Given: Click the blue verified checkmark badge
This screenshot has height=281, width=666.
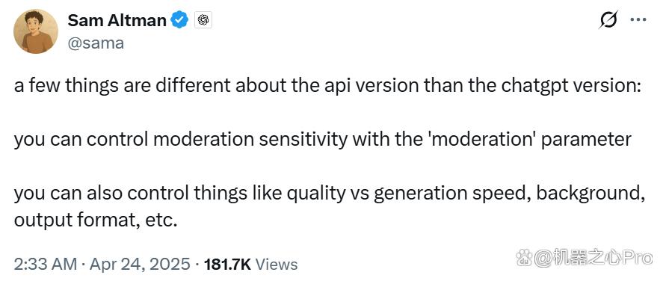Looking at the screenshot, I should 179,20.
